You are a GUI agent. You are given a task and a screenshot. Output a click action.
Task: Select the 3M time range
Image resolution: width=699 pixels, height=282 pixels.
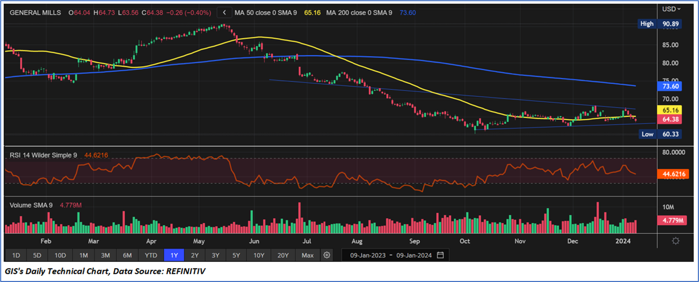pos(105,255)
